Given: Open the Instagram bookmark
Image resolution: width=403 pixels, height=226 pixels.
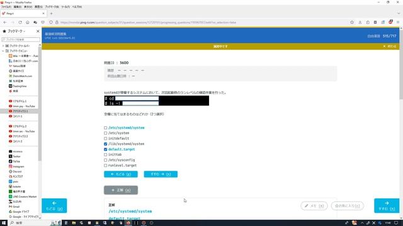Looking at the screenshot, I should tap(16, 166).
